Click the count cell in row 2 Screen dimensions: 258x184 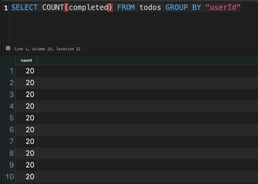point(30,83)
